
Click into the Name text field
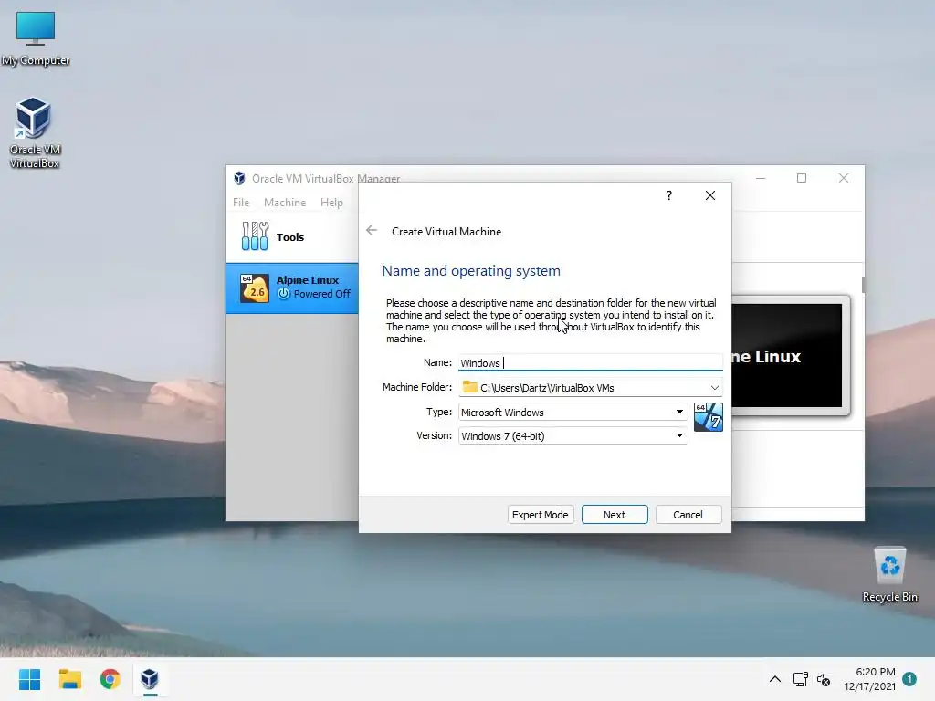pyautogui.click(x=591, y=362)
